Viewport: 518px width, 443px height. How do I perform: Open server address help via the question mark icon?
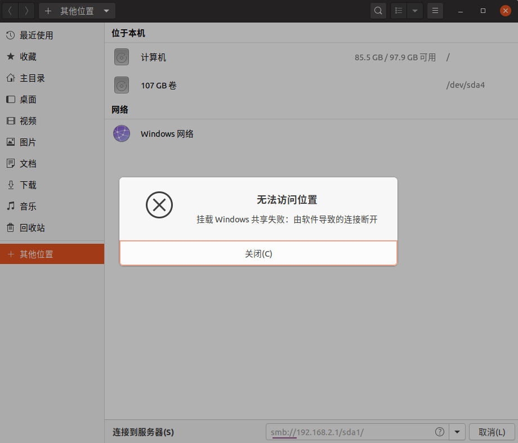(440, 432)
